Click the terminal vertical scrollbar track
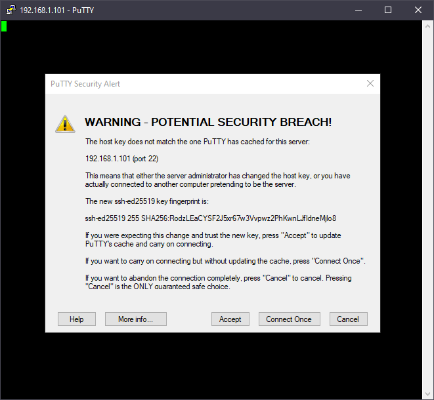The image size is (434, 400). pos(427,210)
